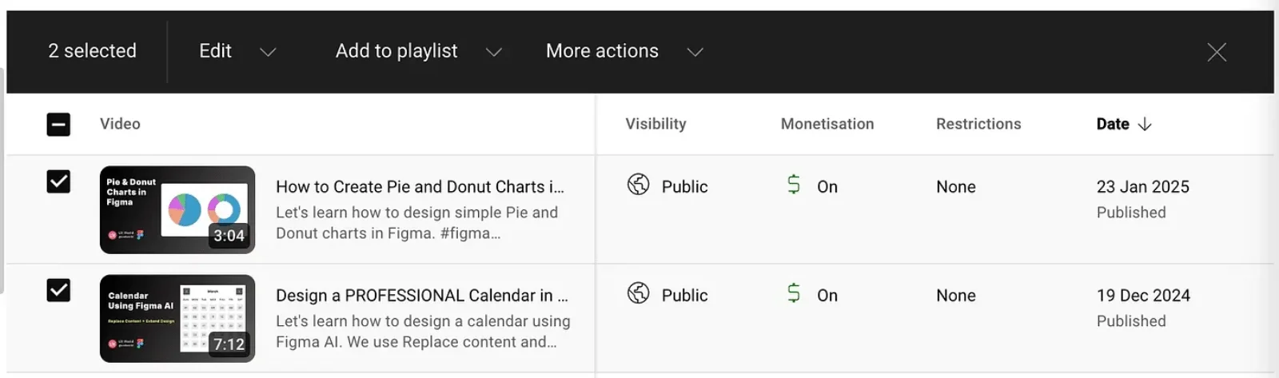Expand the More actions dropdown
1279x378 pixels.
tap(624, 51)
